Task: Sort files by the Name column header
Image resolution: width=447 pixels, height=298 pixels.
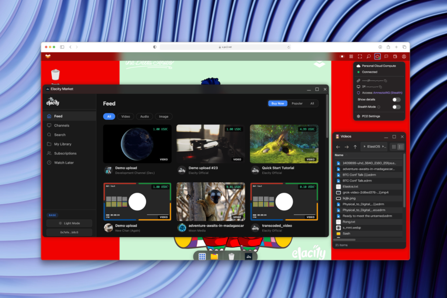Action: pos(339,155)
